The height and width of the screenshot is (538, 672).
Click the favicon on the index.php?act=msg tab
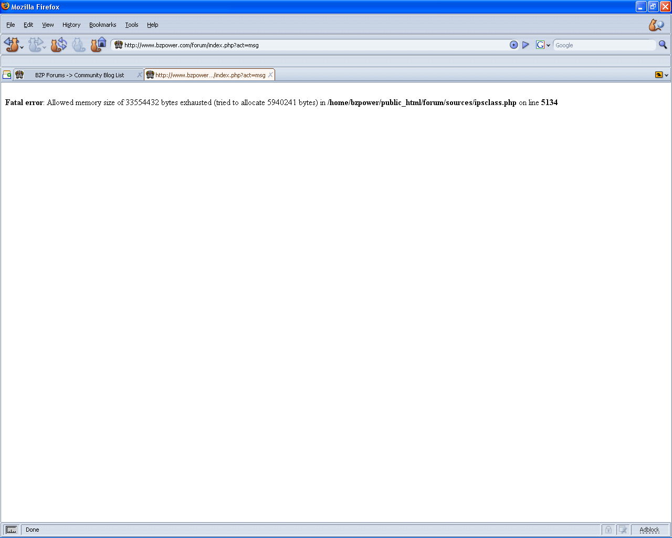[150, 75]
